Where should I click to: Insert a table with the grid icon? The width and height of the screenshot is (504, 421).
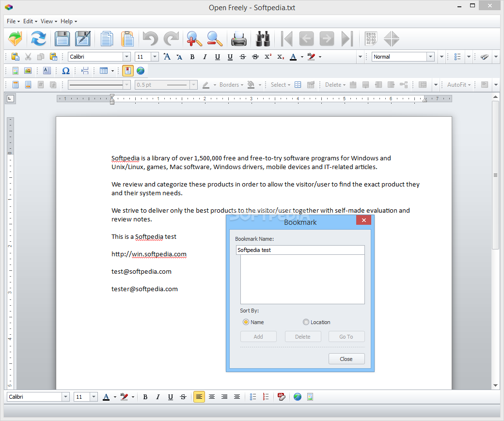104,71
